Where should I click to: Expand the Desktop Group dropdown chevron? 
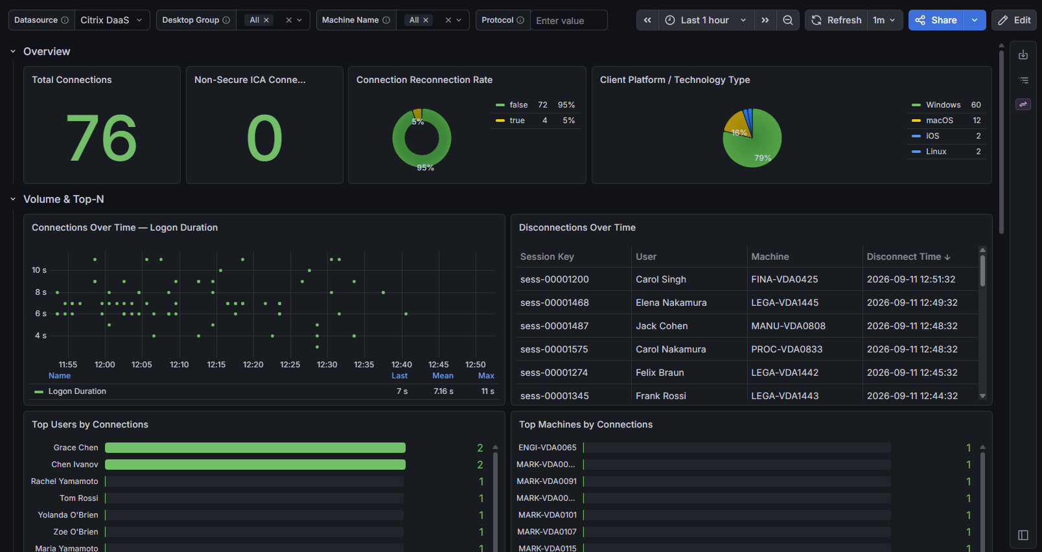pyautogui.click(x=299, y=20)
